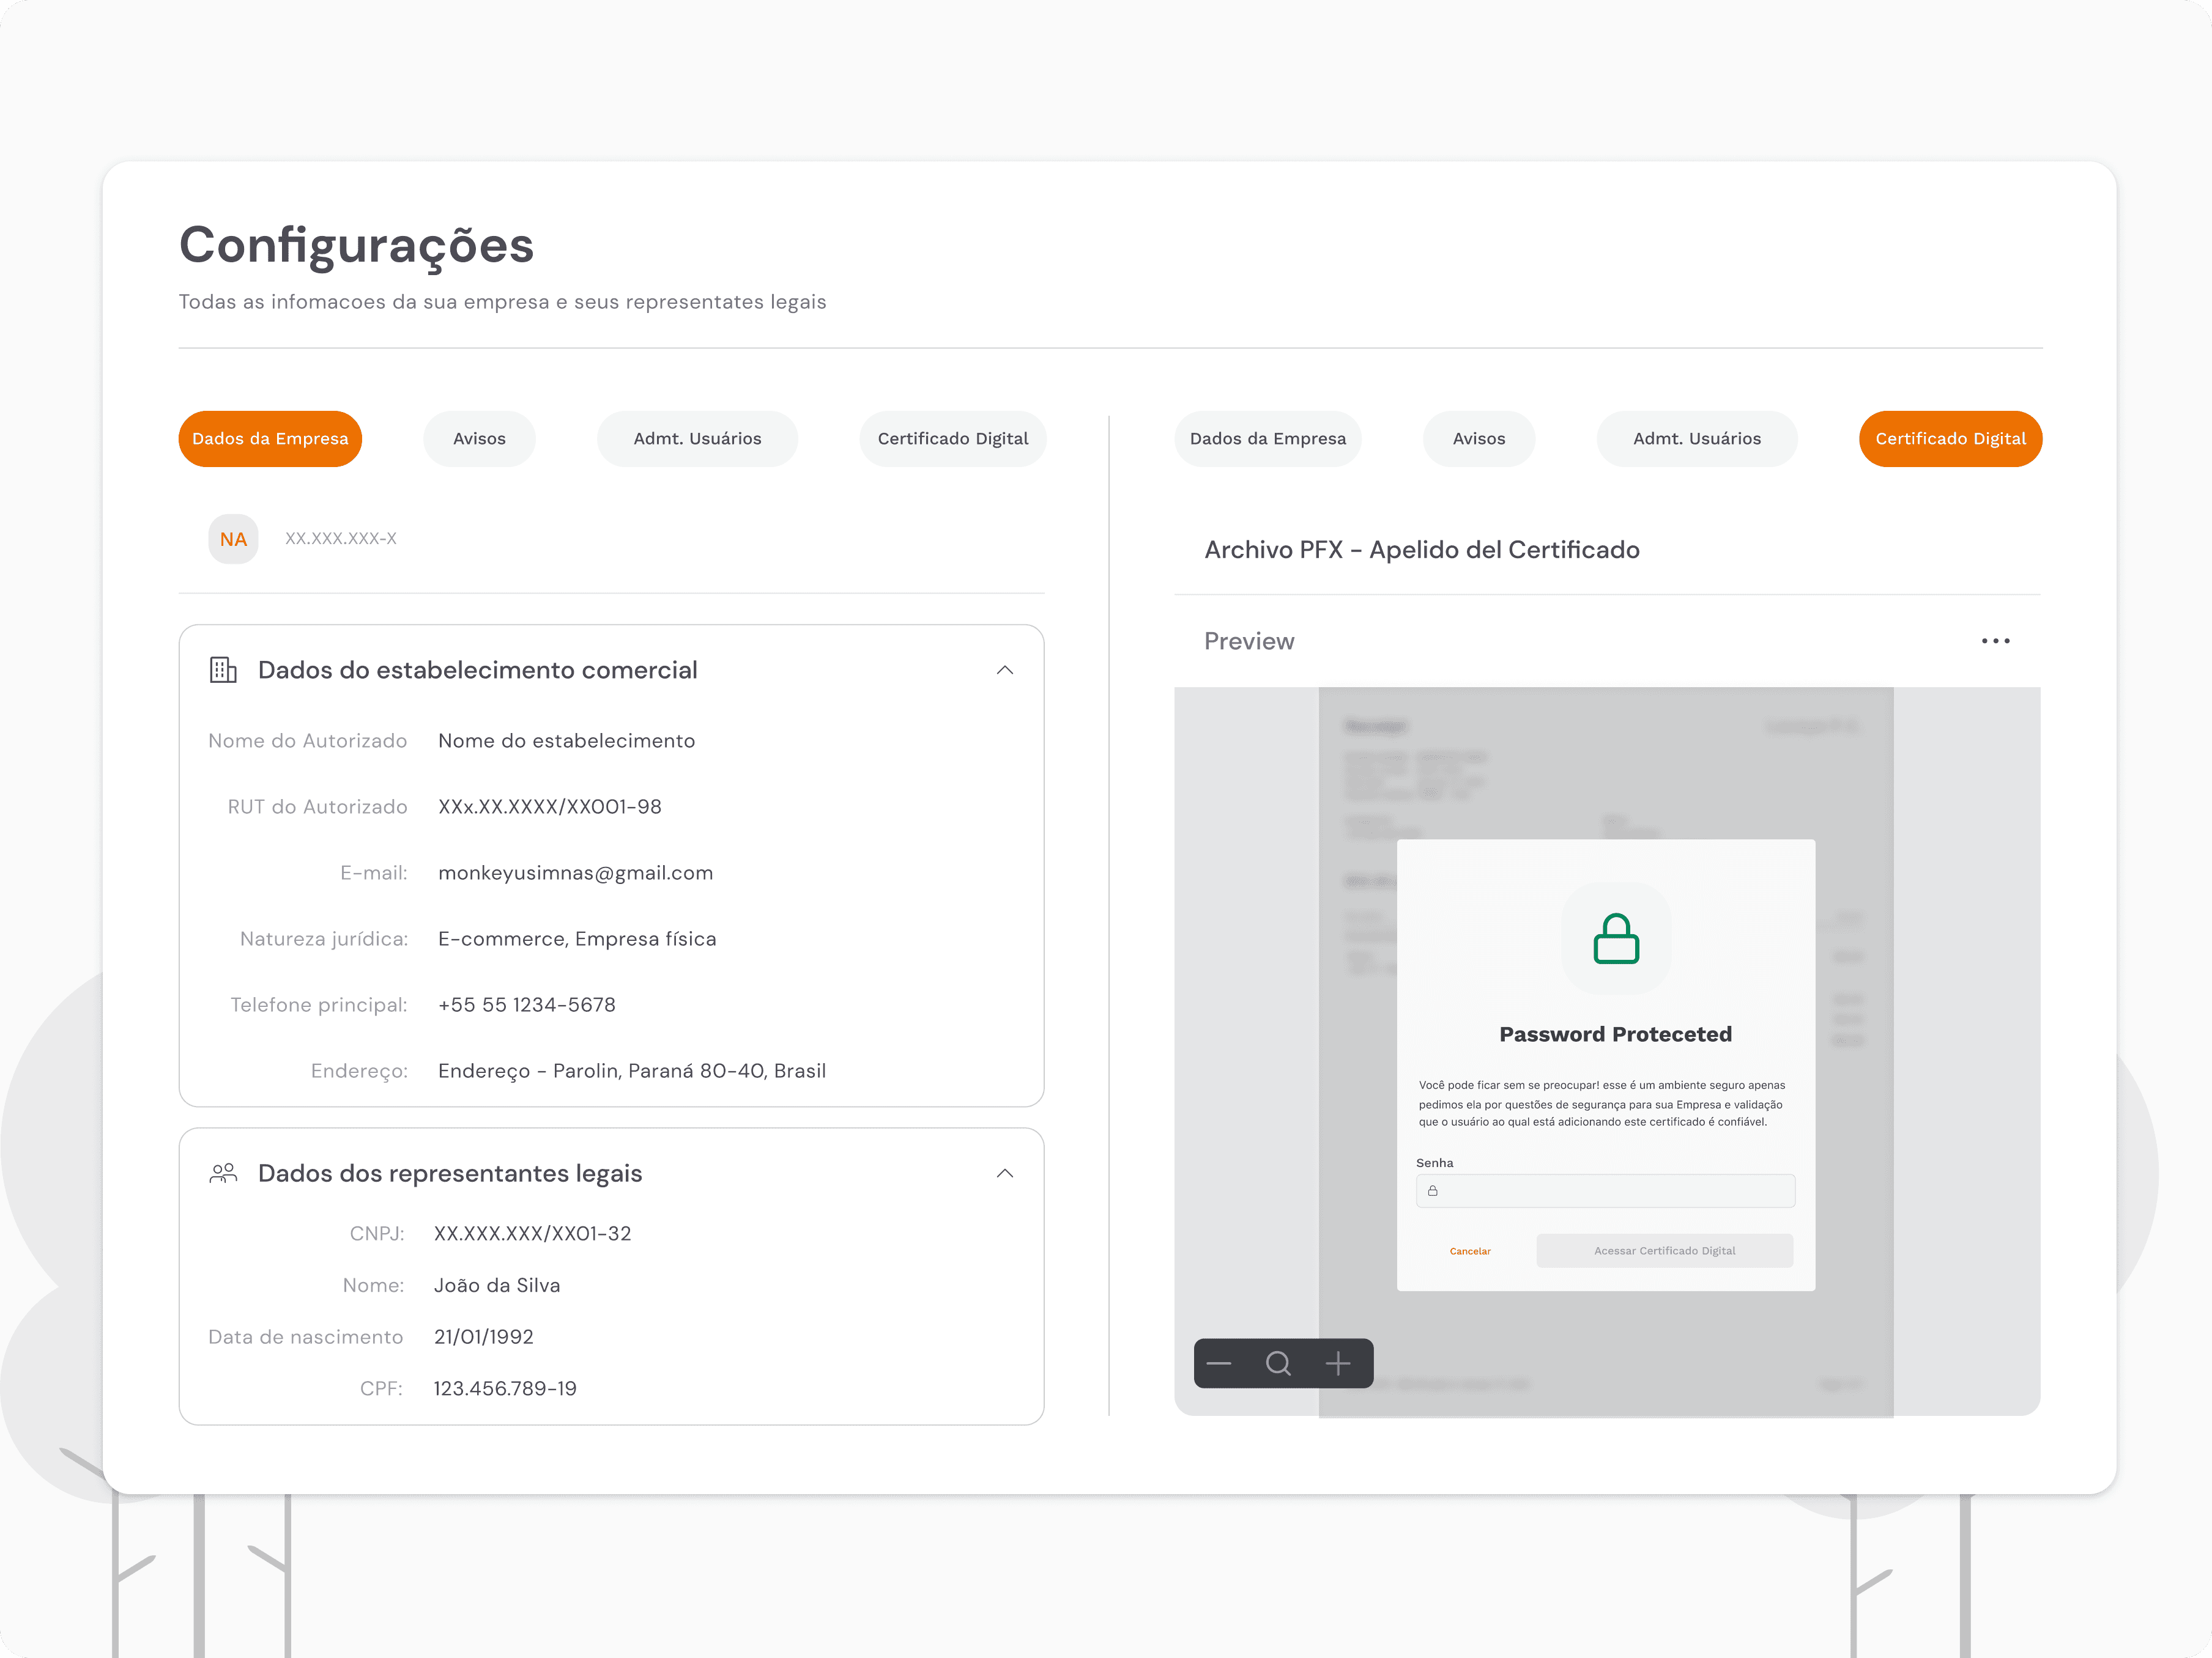Select right Dados da Empresa tab
The width and height of the screenshot is (2212, 1658).
[x=1267, y=439]
